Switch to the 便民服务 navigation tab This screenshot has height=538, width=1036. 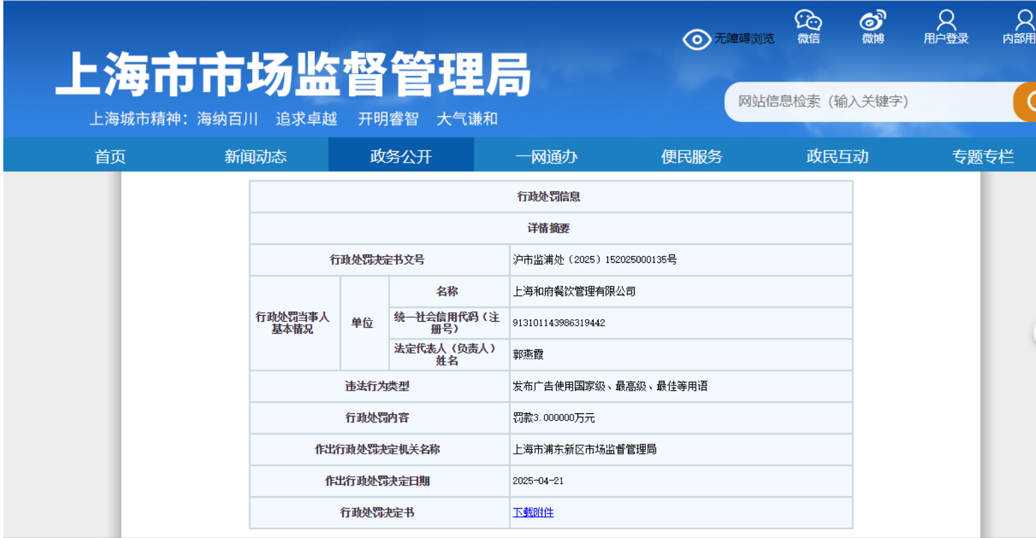691,157
